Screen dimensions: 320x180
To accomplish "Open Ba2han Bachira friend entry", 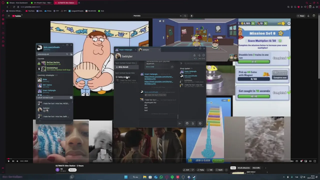I will (x=54, y=63).
